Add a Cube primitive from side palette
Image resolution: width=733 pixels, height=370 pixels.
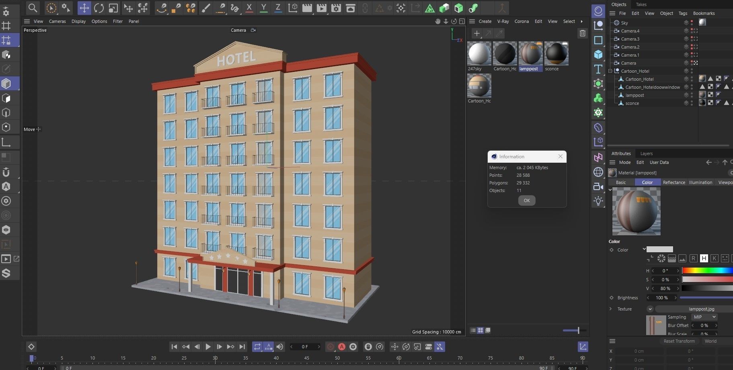[598, 54]
